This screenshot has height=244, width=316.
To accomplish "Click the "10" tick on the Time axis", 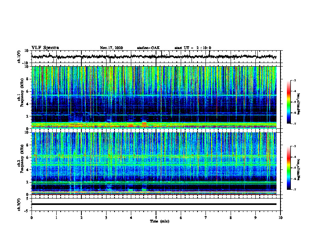I will (280, 218).
